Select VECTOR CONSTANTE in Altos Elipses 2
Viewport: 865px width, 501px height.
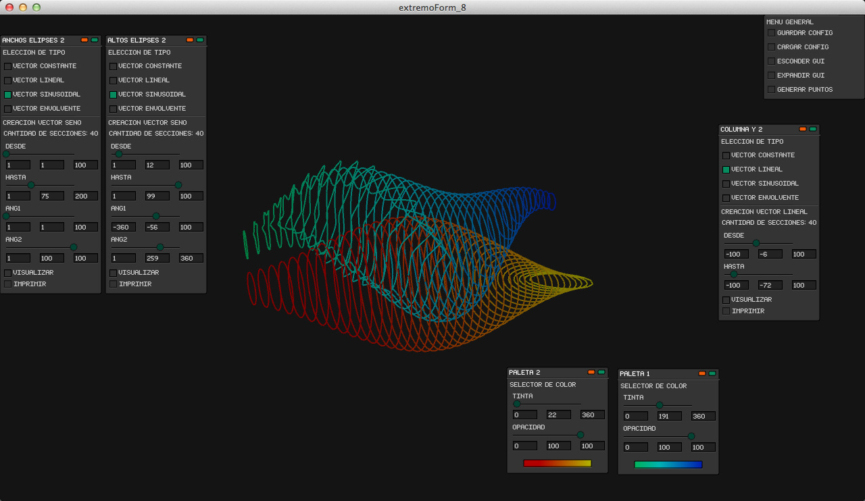(x=113, y=66)
